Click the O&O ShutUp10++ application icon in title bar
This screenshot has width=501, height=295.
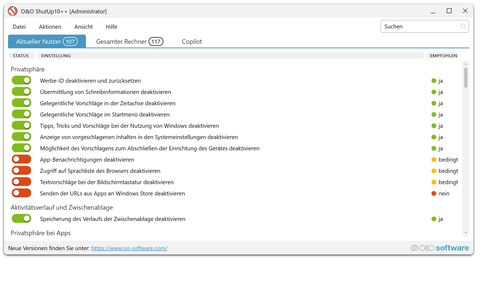[x=12, y=11]
